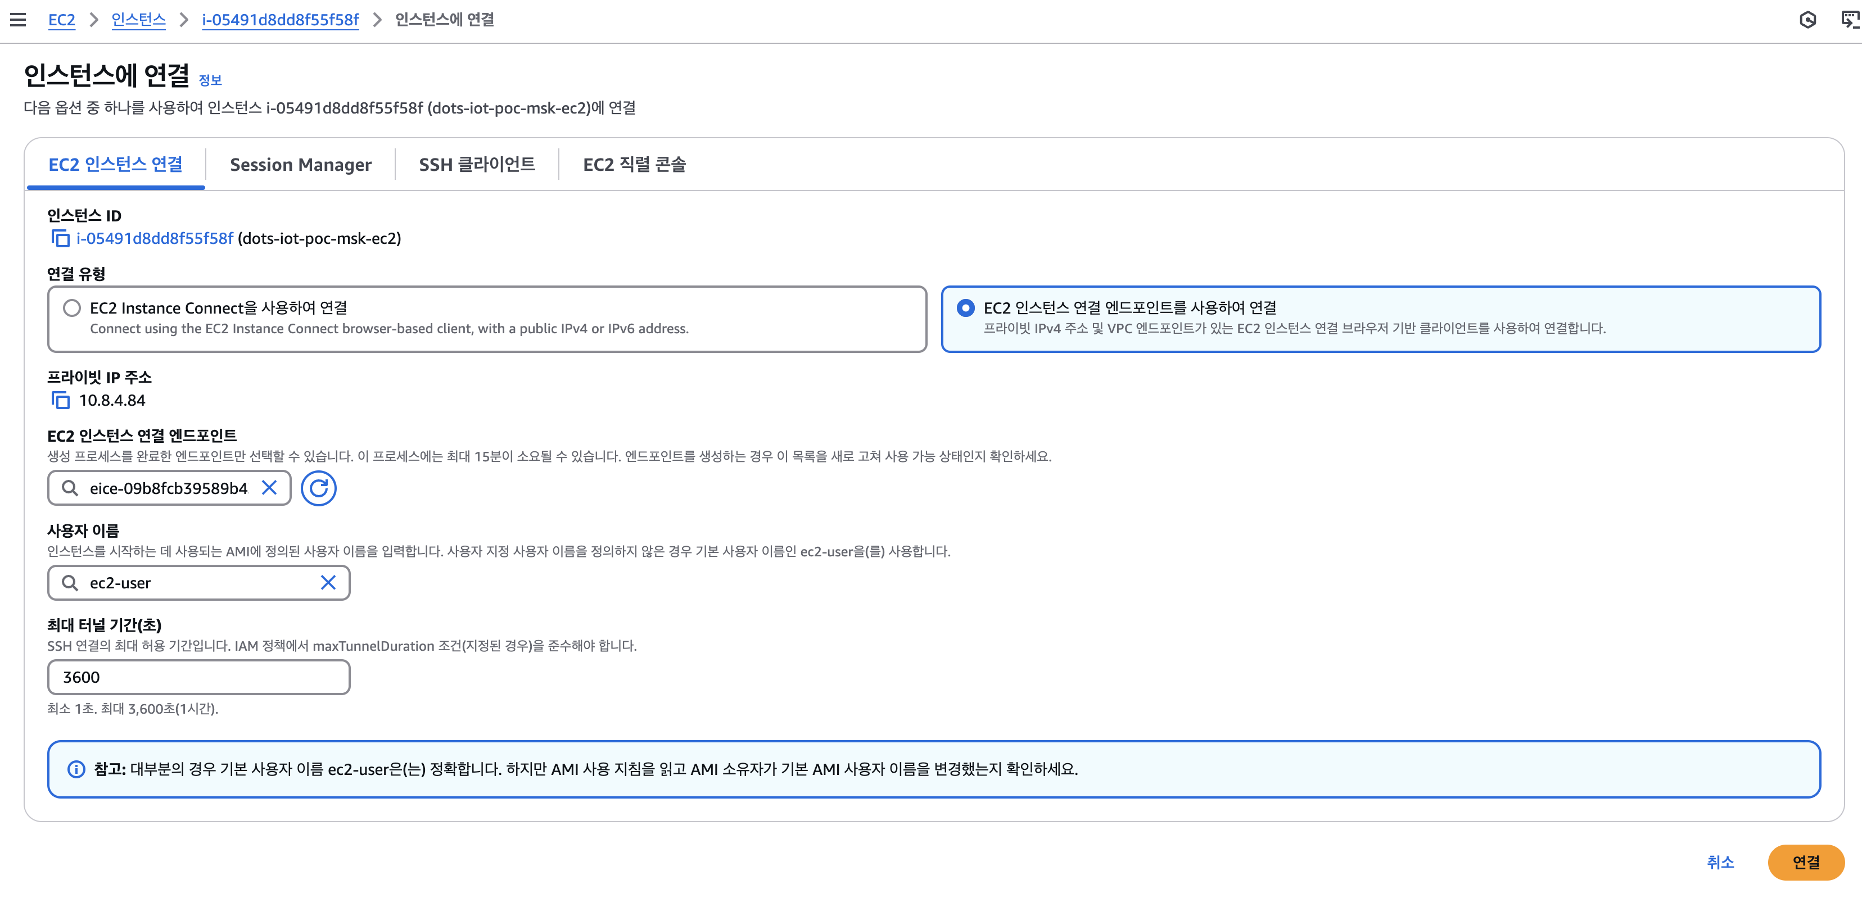This screenshot has width=1862, height=916.
Task: Open the endpoint eice-09b8fcb39589b4 combo box
Action: coord(168,488)
